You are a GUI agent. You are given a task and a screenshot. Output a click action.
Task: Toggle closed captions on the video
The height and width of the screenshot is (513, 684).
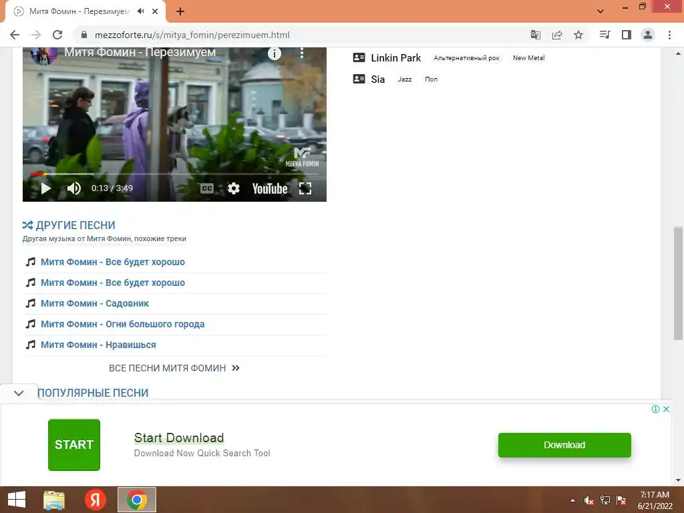[x=207, y=188]
